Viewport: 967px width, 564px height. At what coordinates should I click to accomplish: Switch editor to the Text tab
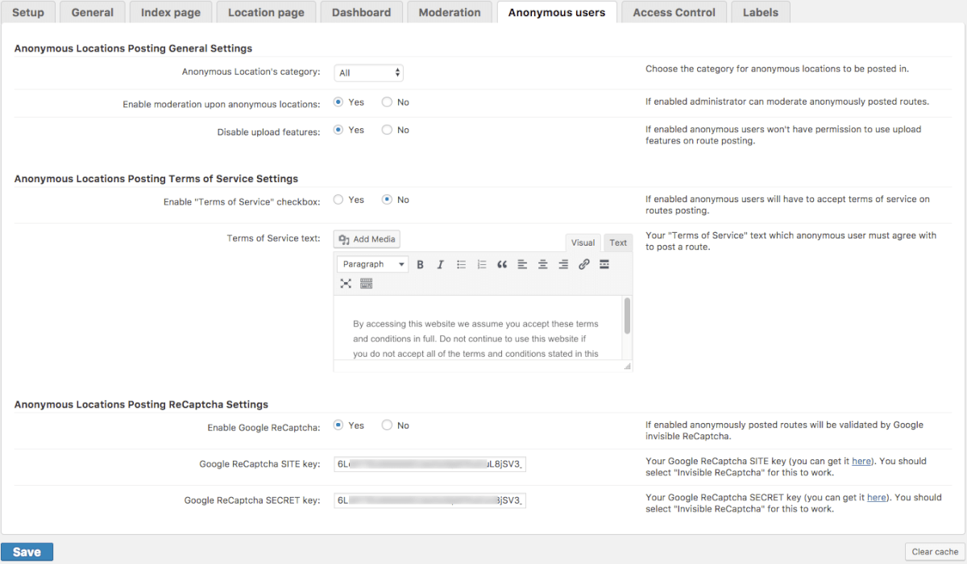click(618, 243)
